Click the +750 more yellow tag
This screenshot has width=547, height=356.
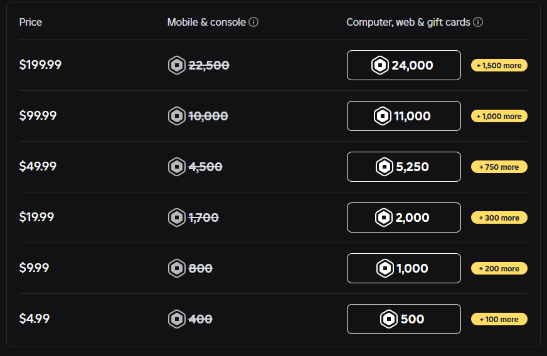[499, 167]
